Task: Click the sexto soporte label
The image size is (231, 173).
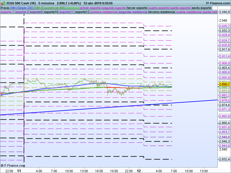Action: [202, 8]
